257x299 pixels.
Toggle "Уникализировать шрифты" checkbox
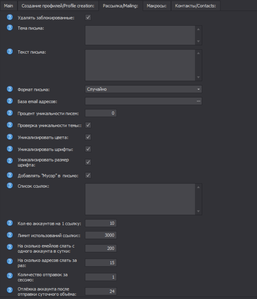pyautogui.click(x=88, y=149)
